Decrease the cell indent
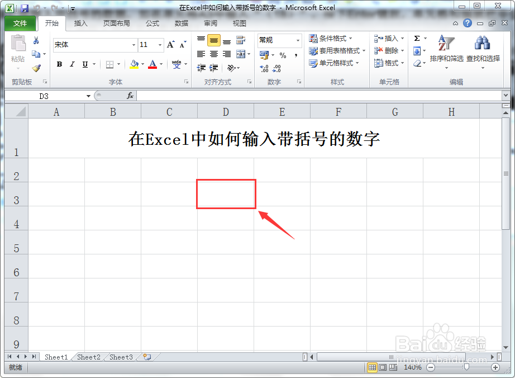Viewport: 515px width, 378px height. tap(201, 68)
